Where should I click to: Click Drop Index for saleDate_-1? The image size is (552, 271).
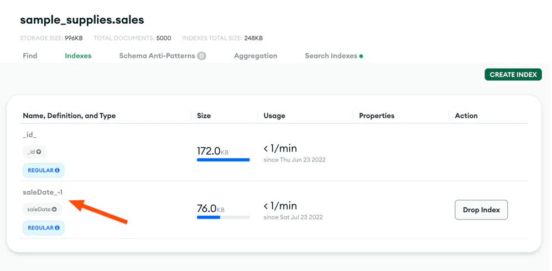click(481, 210)
